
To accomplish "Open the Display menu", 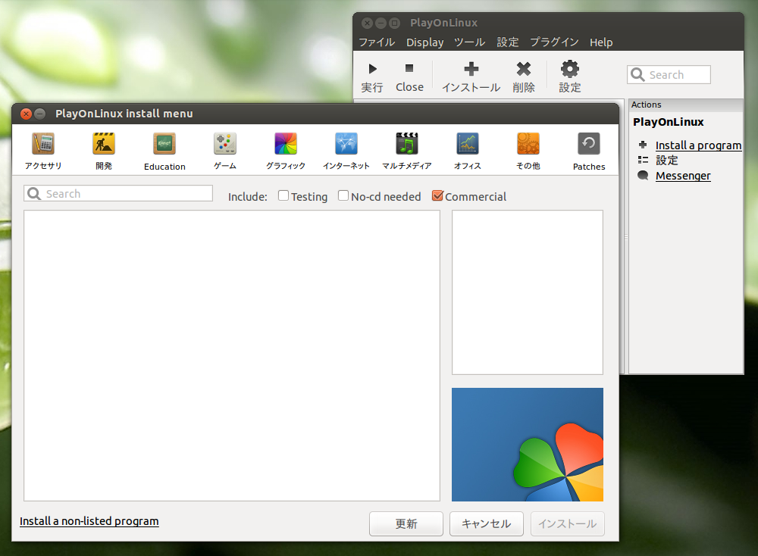I will pos(425,42).
